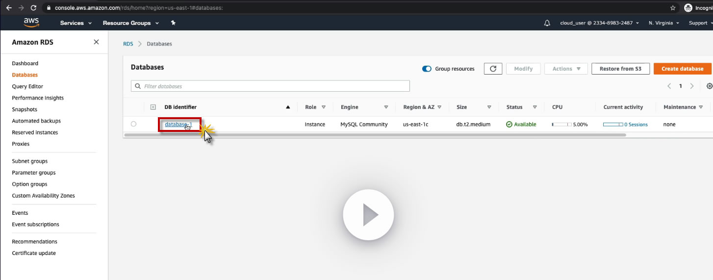713x280 pixels.
Task: Open the notifications bell icon
Action: click(547, 23)
